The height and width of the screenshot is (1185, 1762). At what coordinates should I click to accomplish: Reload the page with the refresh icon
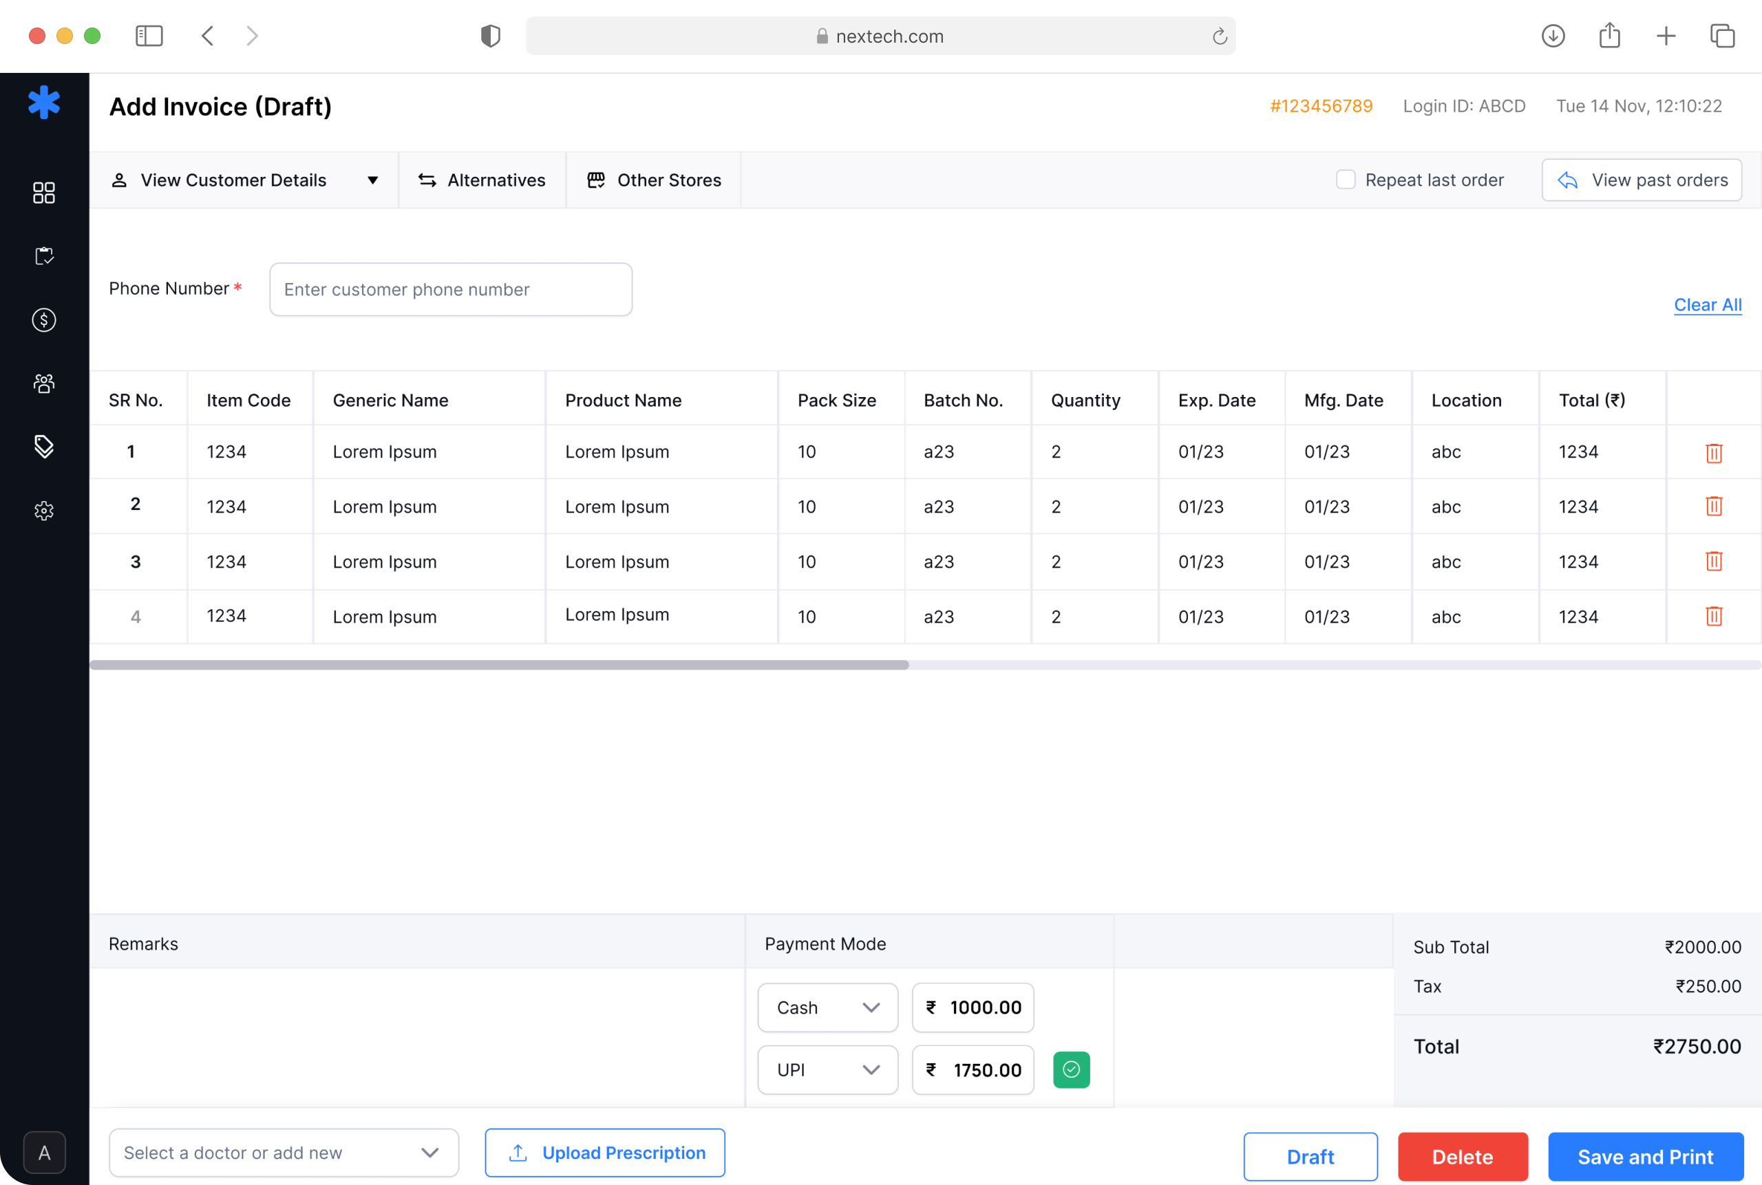[x=1219, y=36]
